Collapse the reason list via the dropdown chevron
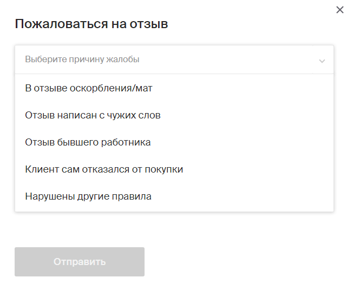Image resolution: width=347 pixels, height=284 pixels. pyautogui.click(x=322, y=60)
